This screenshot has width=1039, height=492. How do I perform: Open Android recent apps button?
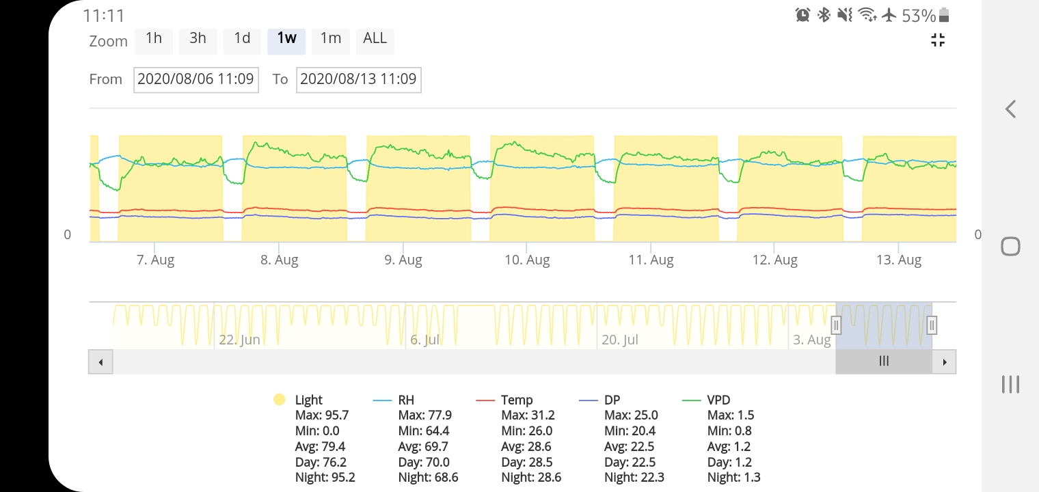(x=1010, y=384)
